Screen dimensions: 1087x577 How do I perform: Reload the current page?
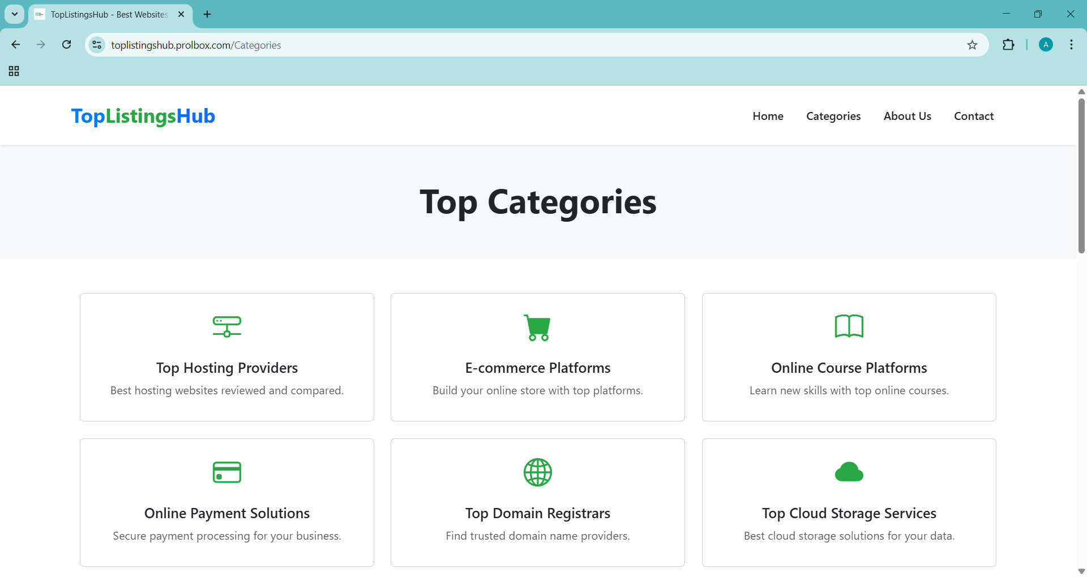(67, 45)
